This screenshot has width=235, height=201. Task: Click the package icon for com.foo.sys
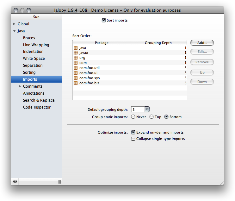click(x=76, y=78)
